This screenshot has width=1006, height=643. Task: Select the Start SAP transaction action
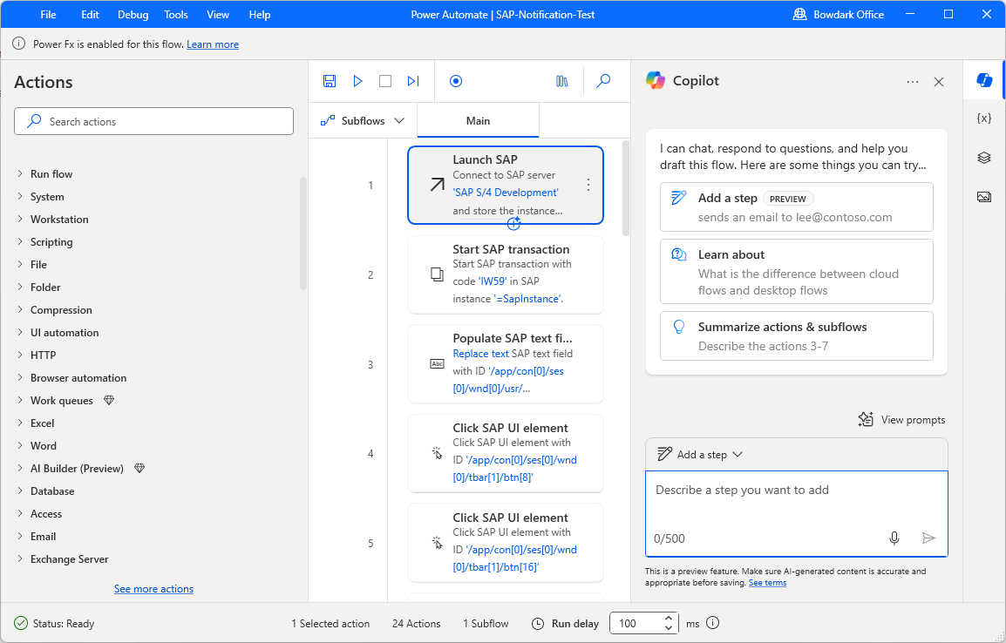(506, 274)
